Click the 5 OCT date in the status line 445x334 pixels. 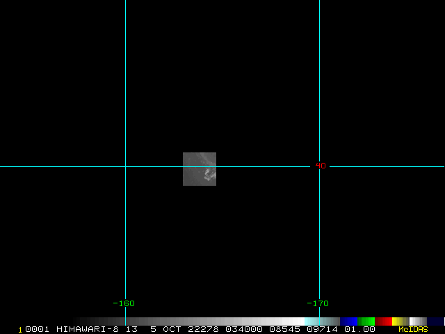pyautogui.click(x=164, y=329)
